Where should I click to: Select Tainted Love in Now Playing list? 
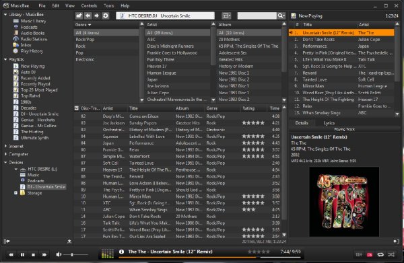tap(314, 79)
